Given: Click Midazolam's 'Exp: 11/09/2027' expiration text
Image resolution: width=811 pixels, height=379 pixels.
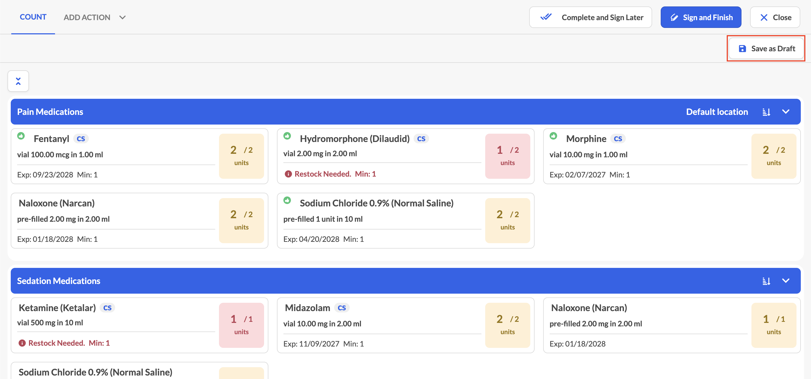Looking at the screenshot, I should [x=311, y=344].
